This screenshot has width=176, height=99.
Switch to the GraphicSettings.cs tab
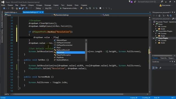point(11,12)
